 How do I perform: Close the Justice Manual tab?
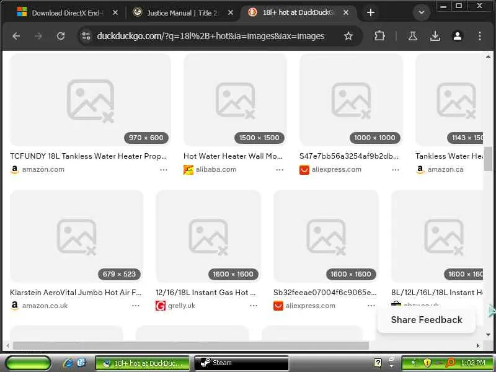click(x=231, y=12)
